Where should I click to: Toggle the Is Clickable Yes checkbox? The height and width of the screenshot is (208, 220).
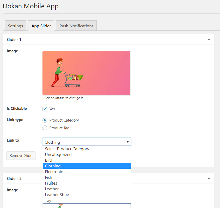45,109
